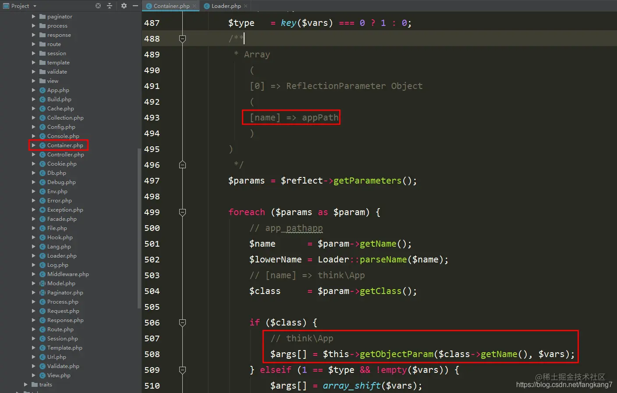Select Url.php in the project tree
This screenshot has height=393, width=617.
(x=57, y=357)
